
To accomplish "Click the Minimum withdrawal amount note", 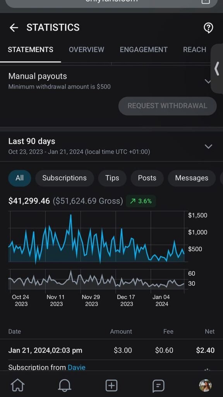I will [x=59, y=86].
